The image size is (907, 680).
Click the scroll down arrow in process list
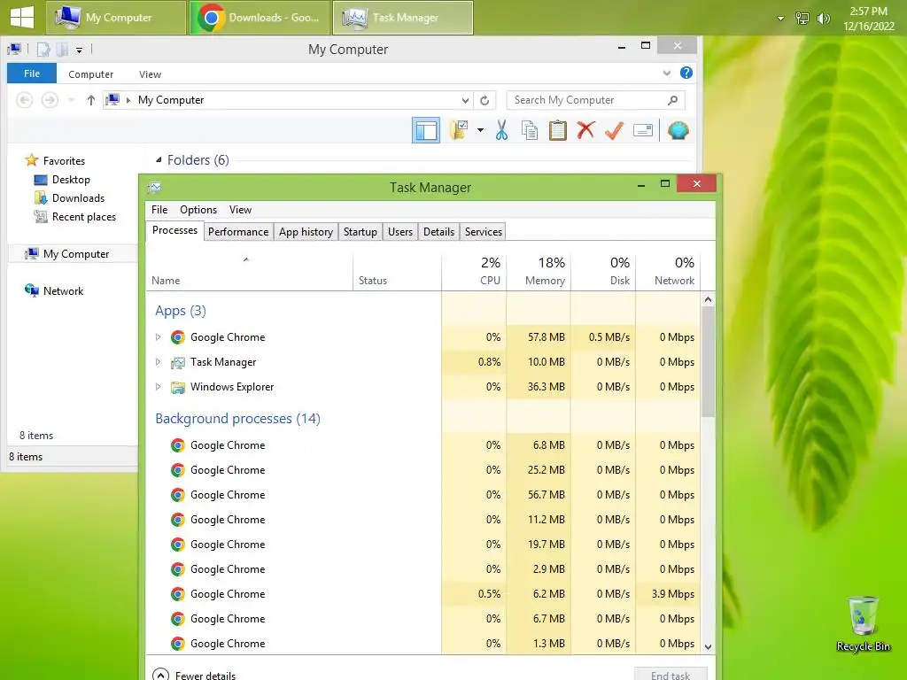click(x=708, y=647)
